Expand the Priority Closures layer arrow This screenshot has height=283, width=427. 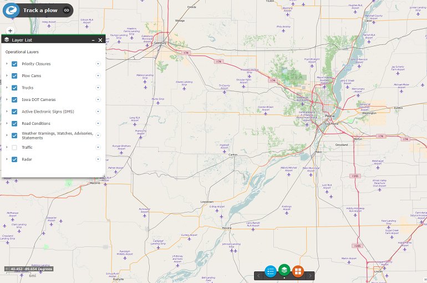pos(7,63)
